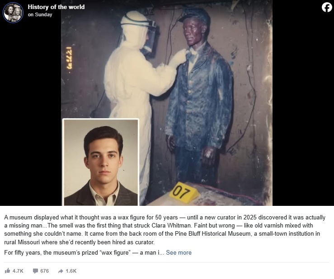Expand the post with See more
Image resolution: width=334 pixels, height=279 pixels.
pyautogui.click(x=179, y=253)
